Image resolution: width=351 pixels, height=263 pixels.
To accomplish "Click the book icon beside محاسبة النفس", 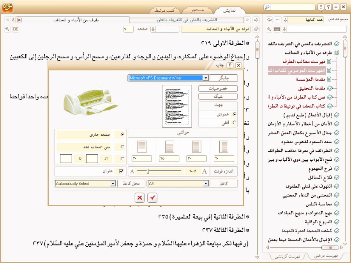I will click(336, 204).
